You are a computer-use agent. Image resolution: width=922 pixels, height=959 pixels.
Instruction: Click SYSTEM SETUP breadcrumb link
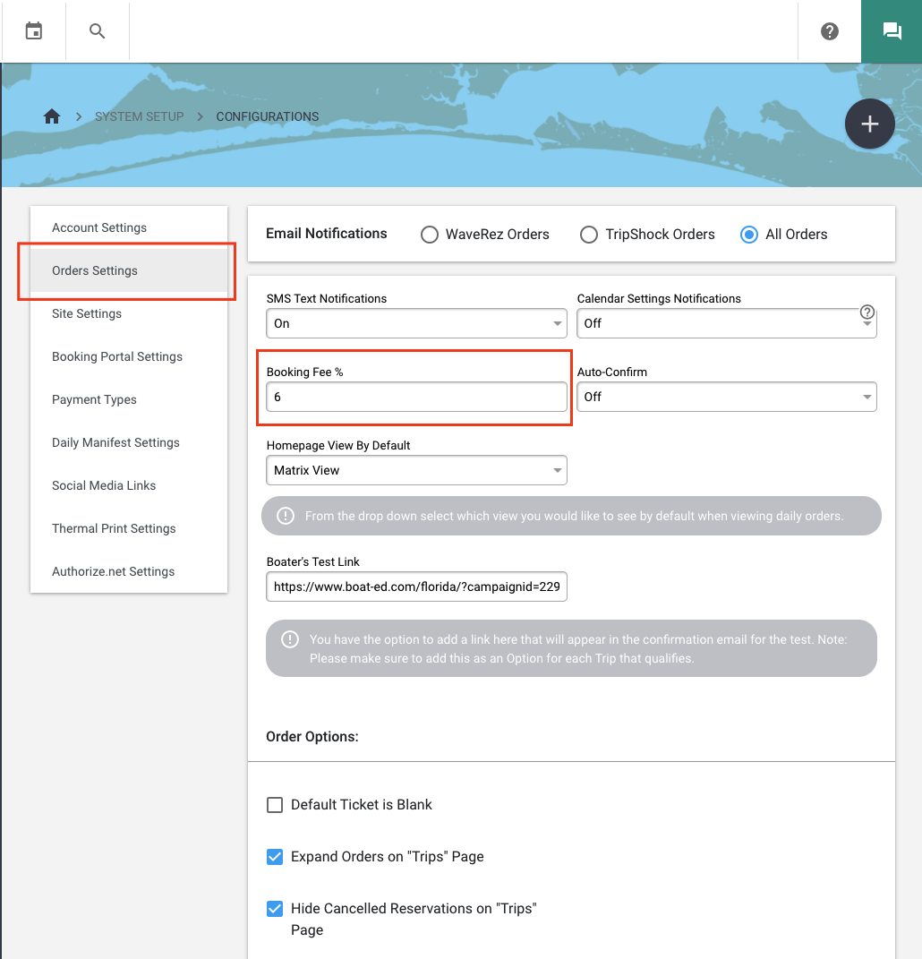(x=140, y=116)
